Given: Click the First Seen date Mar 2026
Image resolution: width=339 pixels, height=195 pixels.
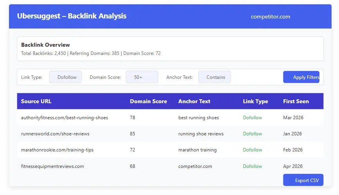Looking at the screenshot, I should point(293,118).
